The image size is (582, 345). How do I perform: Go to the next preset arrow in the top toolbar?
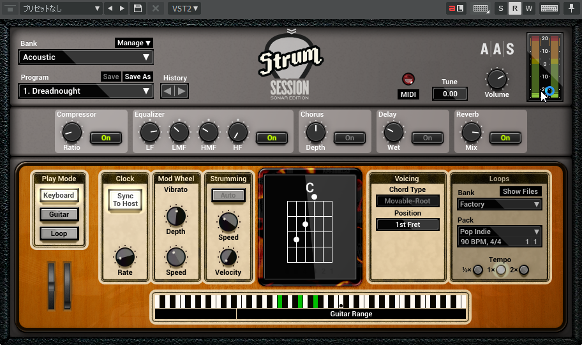coord(122,8)
